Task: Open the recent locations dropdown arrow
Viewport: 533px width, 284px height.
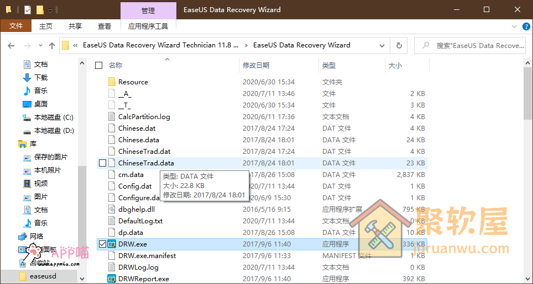Action: click(x=40, y=45)
